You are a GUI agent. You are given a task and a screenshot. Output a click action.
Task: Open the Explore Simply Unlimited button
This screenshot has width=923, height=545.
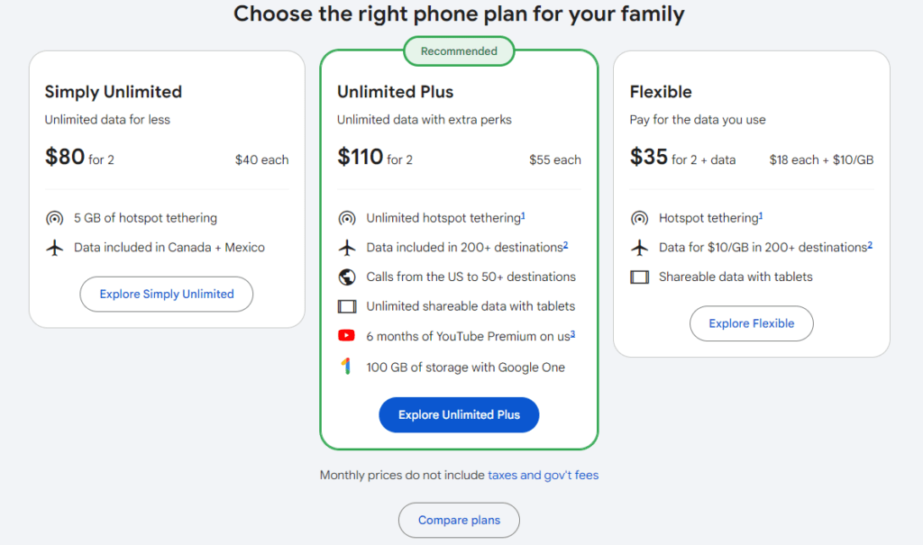click(x=167, y=294)
